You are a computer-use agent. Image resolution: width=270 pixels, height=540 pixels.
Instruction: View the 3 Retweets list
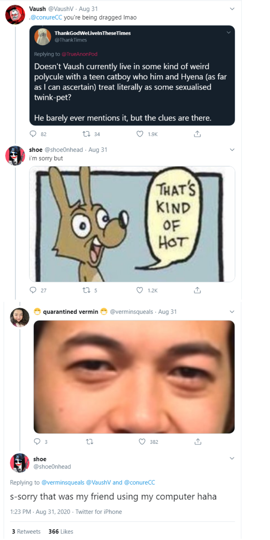tap(26, 532)
